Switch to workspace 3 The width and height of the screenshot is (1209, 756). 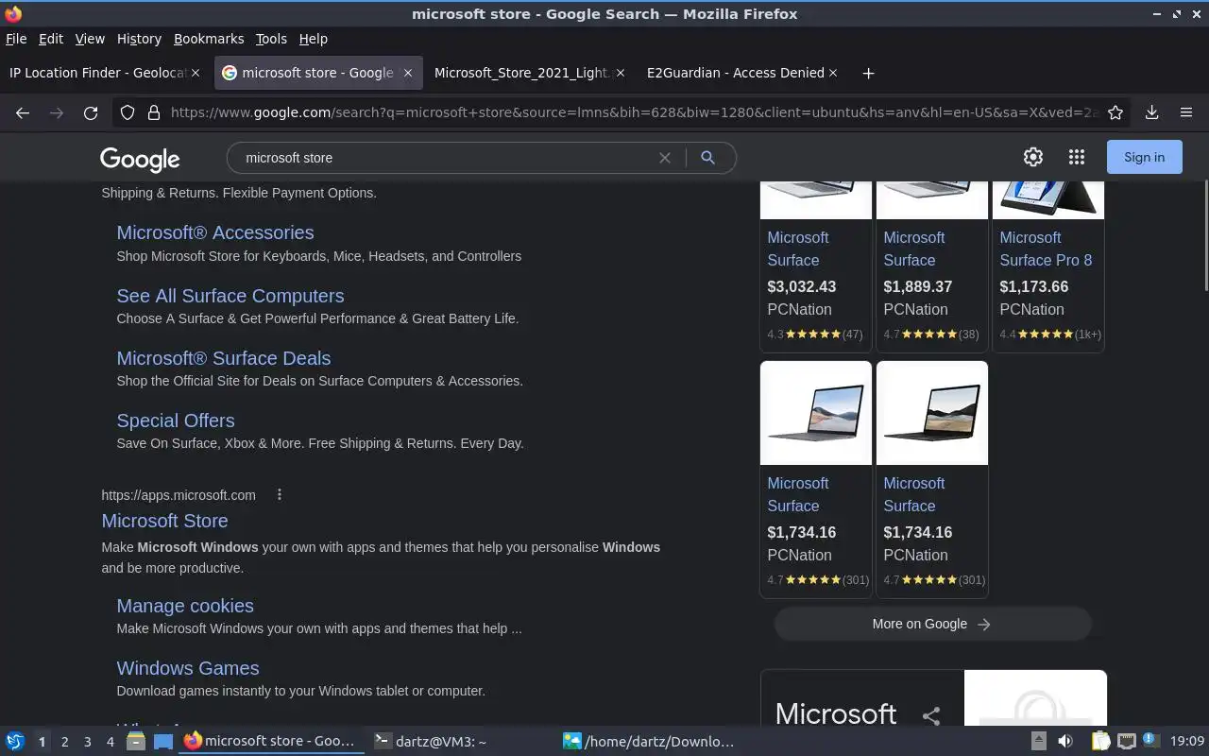pyautogui.click(x=87, y=742)
